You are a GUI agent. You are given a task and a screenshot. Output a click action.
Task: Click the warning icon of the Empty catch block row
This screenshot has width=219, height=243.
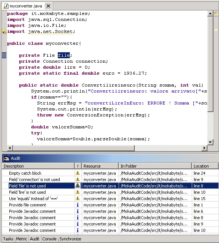(x=78, y=173)
